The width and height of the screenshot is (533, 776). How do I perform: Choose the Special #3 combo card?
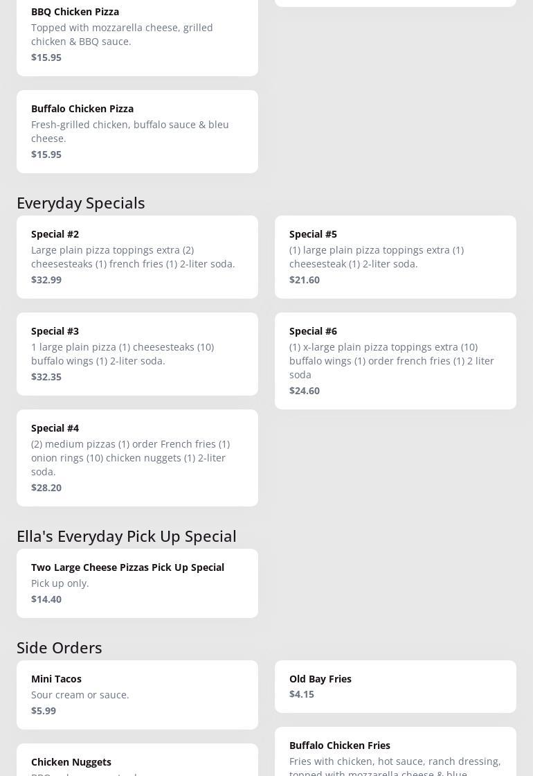[137, 353]
